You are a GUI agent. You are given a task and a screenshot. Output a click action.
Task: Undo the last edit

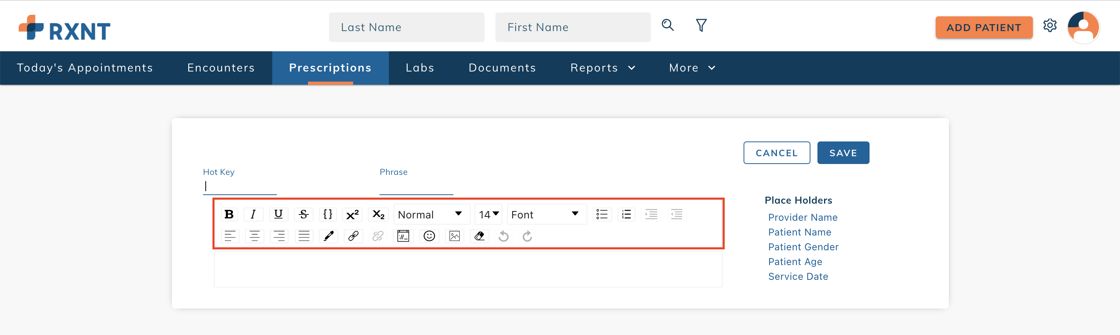click(x=504, y=236)
